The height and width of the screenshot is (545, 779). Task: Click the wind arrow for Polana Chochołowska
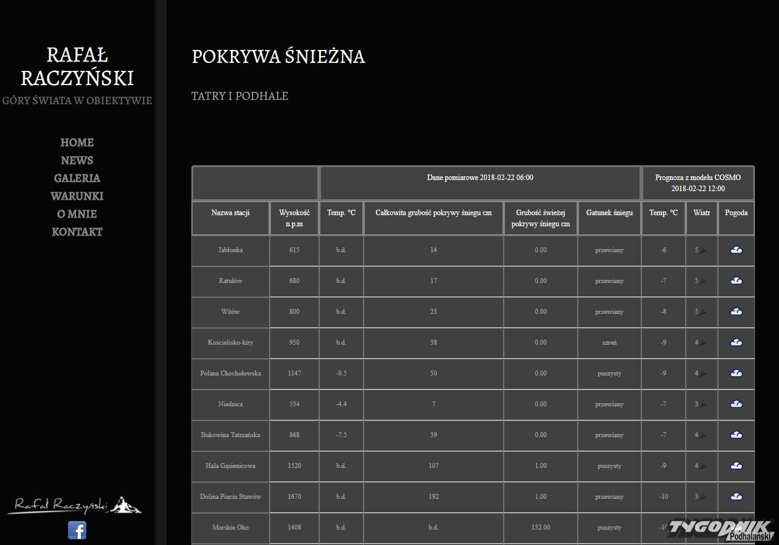click(702, 374)
